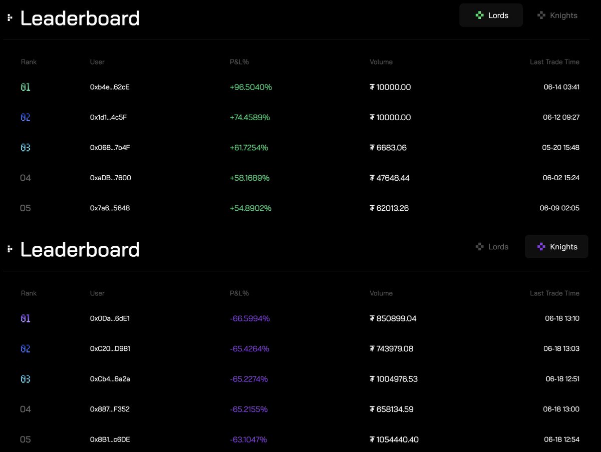Click the rank 02 badge for 0xC20...D981
This screenshot has height=452, width=601.
[x=26, y=349]
